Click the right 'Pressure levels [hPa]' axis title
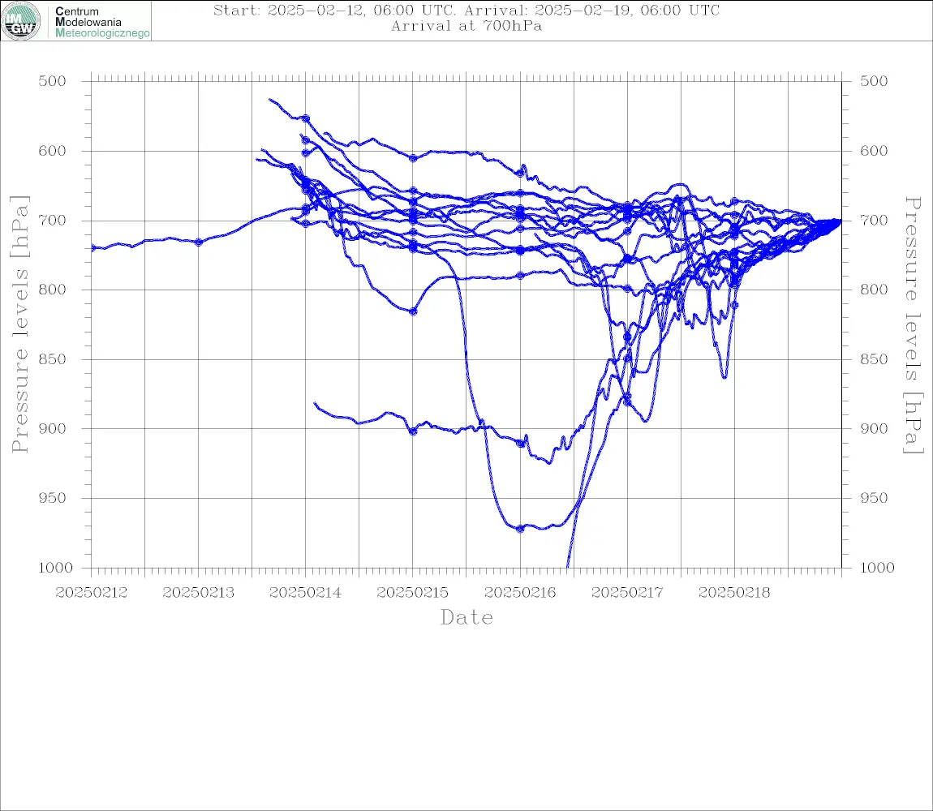 point(913,325)
